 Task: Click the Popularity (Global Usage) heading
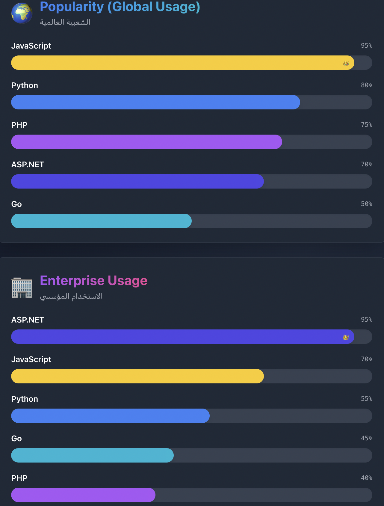pyautogui.click(x=120, y=7)
